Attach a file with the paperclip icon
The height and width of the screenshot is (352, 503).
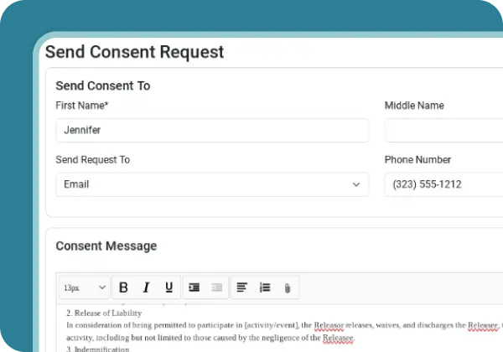click(288, 287)
